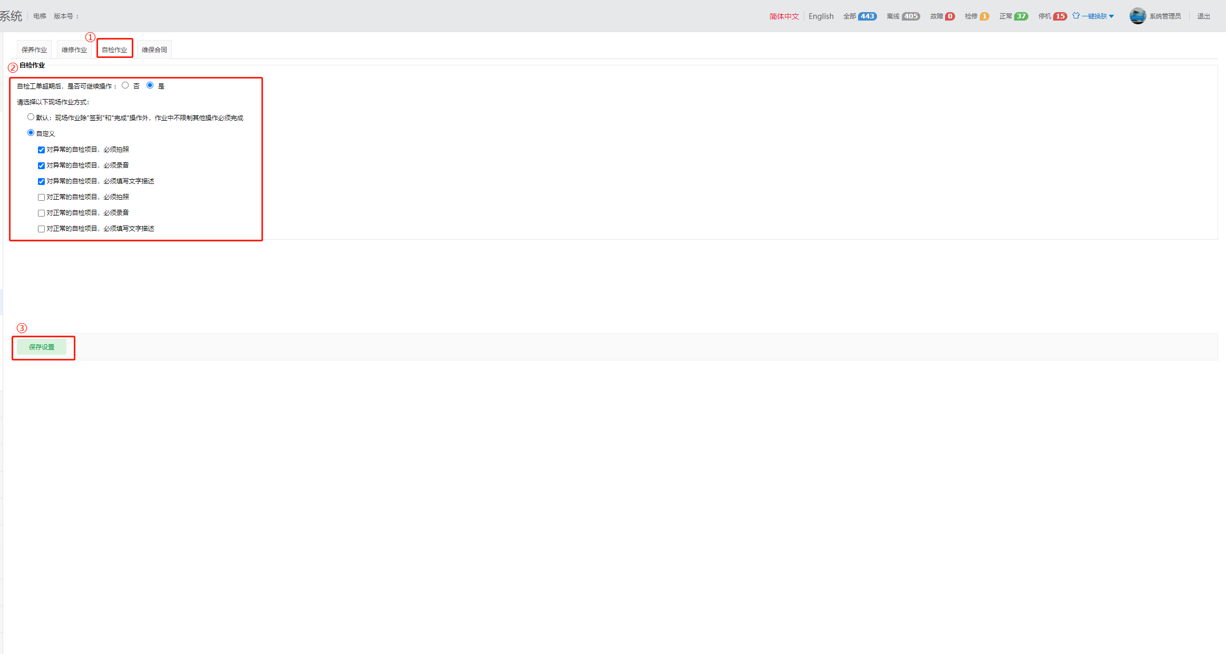Screen dimensions: 1226x654
Task: Switch to the 保养作业 tab
Action: coord(34,50)
